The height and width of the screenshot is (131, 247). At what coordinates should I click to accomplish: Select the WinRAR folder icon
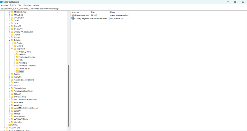12,111
